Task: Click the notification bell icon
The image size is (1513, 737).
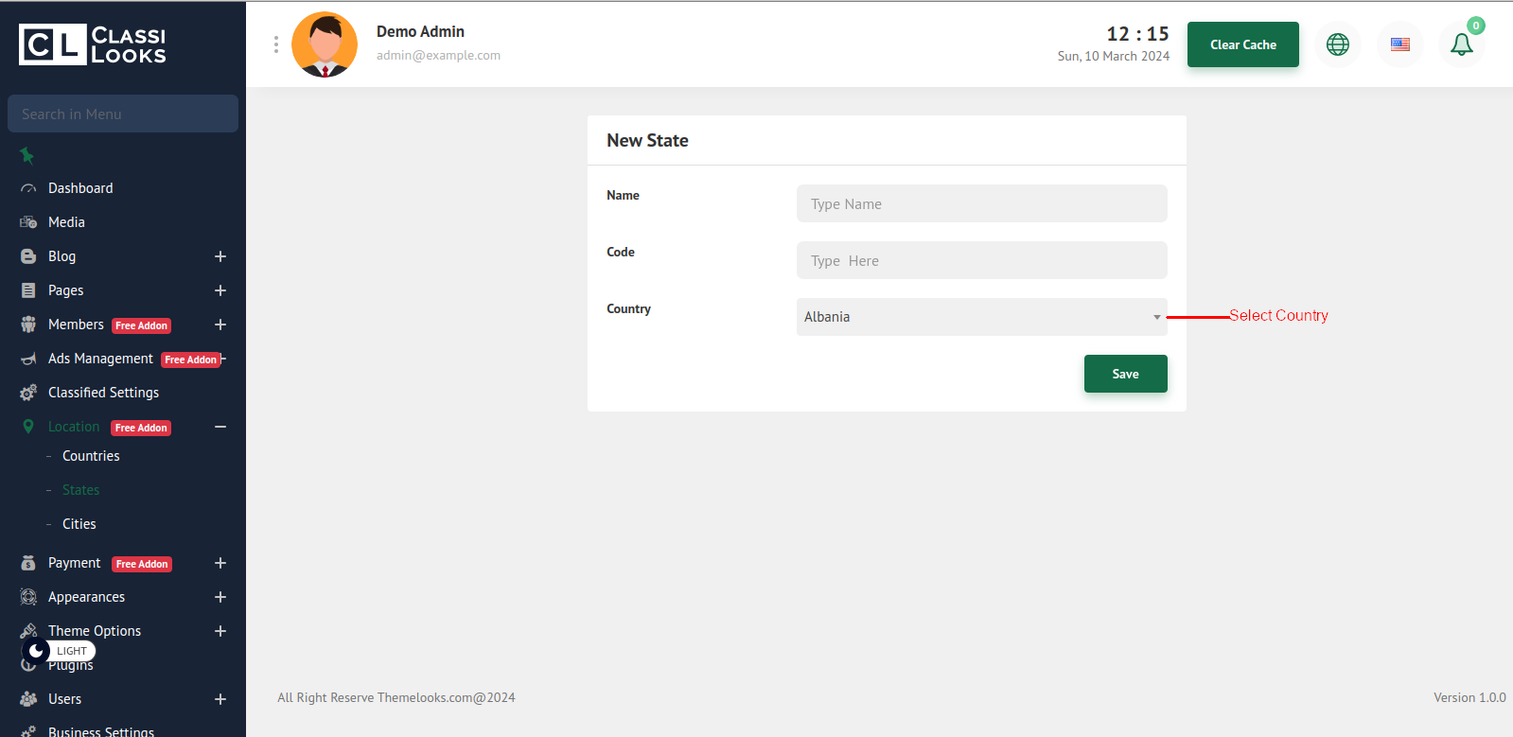Action: (x=1461, y=44)
